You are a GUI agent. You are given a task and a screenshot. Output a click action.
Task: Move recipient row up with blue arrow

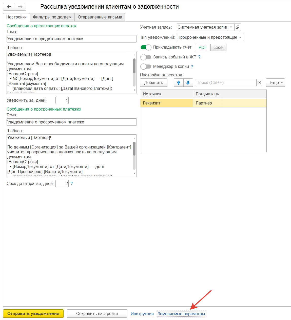coord(179,83)
